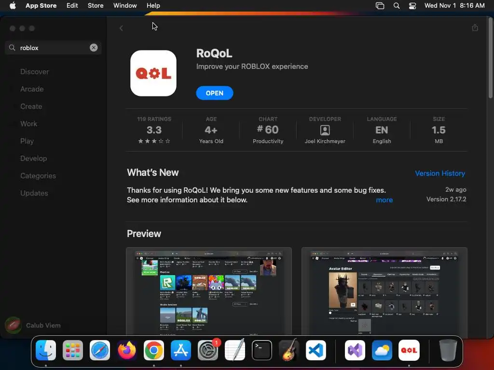This screenshot has width=494, height=370.
Task: Open the Trash in the dock
Action: [448, 350]
